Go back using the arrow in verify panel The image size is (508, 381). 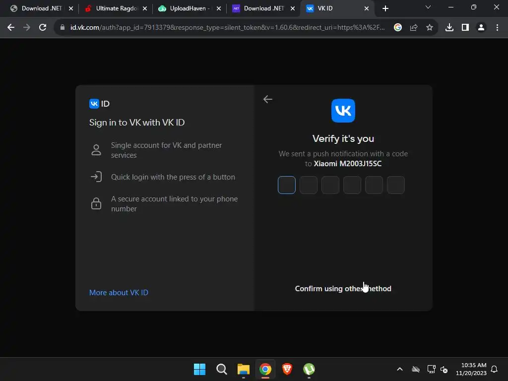[267, 99]
